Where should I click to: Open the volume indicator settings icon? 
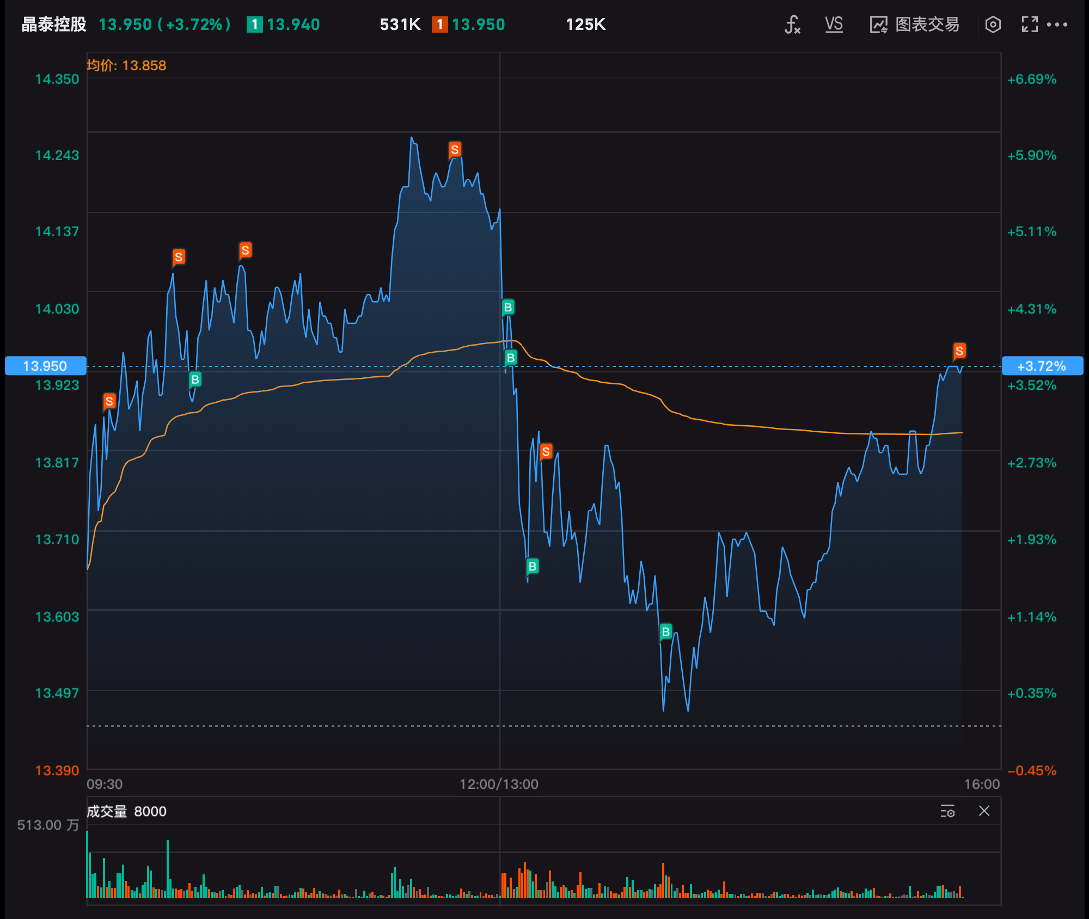point(947,811)
